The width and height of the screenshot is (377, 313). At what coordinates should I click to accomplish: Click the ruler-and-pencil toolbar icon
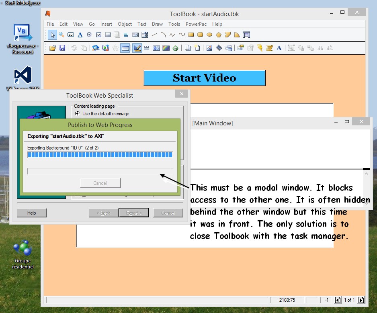[x=137, y=48]
